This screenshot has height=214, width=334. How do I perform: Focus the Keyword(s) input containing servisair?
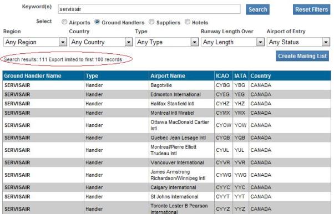click(149, 9)
